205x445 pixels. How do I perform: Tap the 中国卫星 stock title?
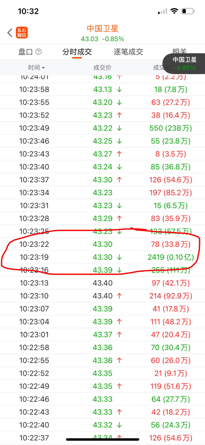click(102, 29)
